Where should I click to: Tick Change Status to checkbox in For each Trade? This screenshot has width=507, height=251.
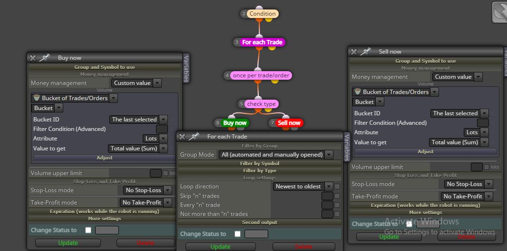(238, 234)
